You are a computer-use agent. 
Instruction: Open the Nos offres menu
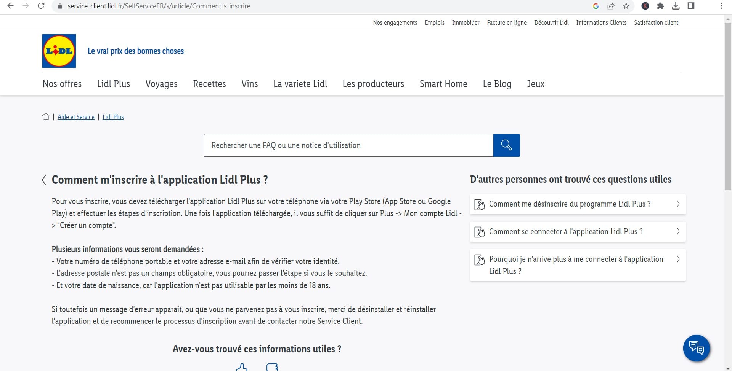62,84
